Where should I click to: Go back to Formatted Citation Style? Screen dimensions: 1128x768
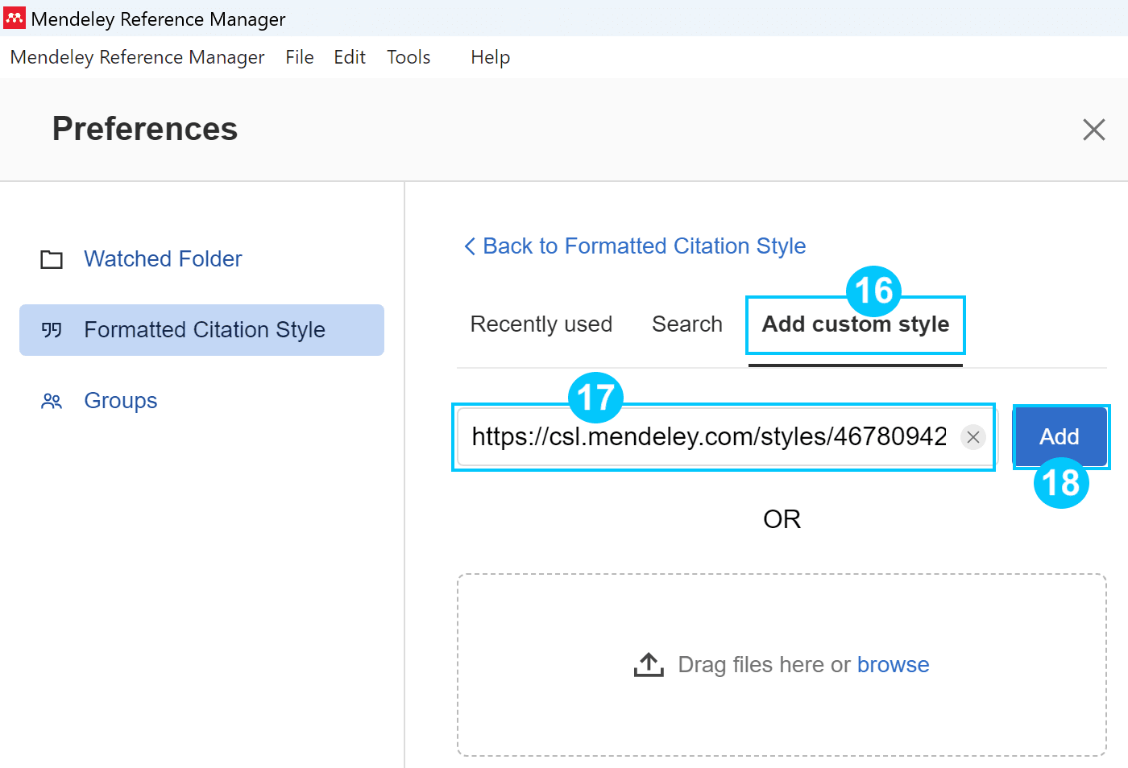click(x=635, y=246)
